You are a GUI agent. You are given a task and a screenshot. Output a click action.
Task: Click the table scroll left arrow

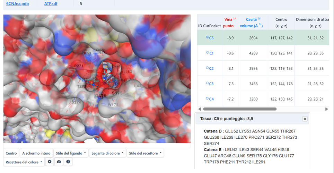[200, 109]
